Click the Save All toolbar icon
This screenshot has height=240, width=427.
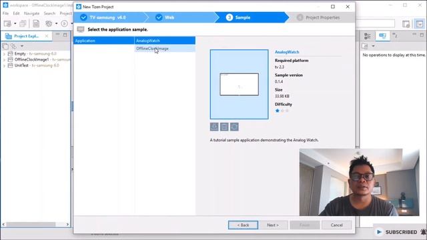coord(23,24)
